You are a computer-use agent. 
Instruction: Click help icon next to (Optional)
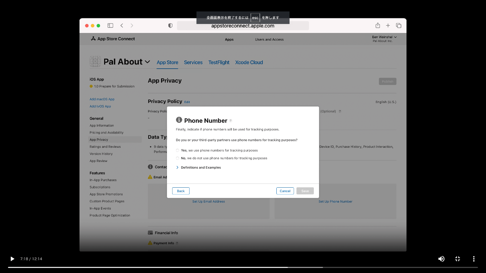[340, 111]
